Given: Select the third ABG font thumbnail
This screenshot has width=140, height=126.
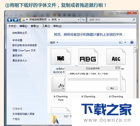Looking at the screenshot, I should (116, 57).
